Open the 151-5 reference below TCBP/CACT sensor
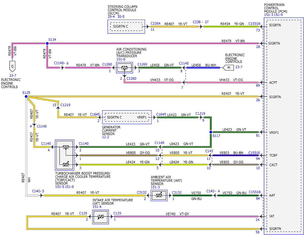 click(x=60, y=187)
